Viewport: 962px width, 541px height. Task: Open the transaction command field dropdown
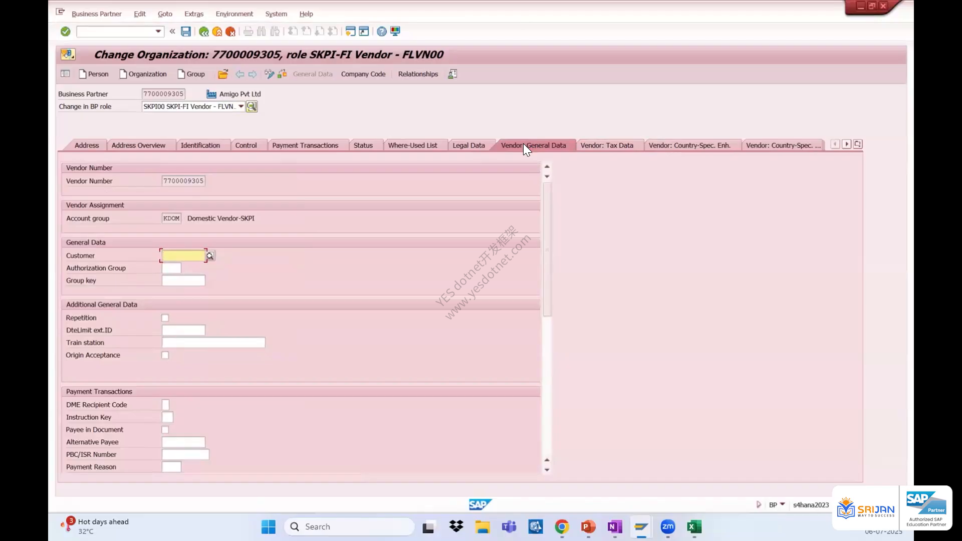pyautogui.click(x=158, y=32)
